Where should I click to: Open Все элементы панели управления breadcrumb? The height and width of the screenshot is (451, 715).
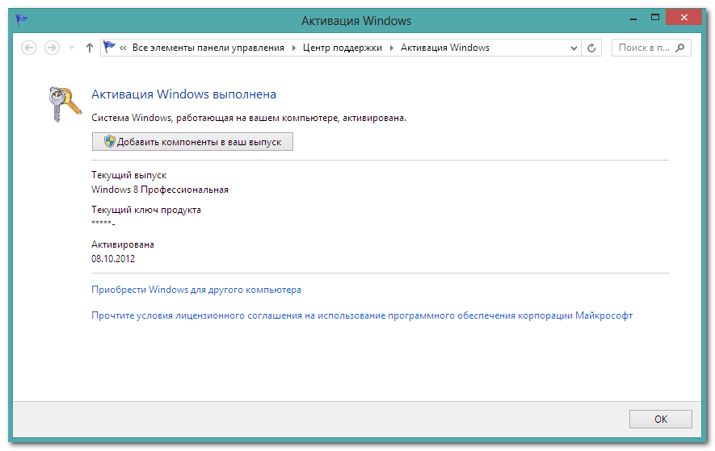pos(208,48)
